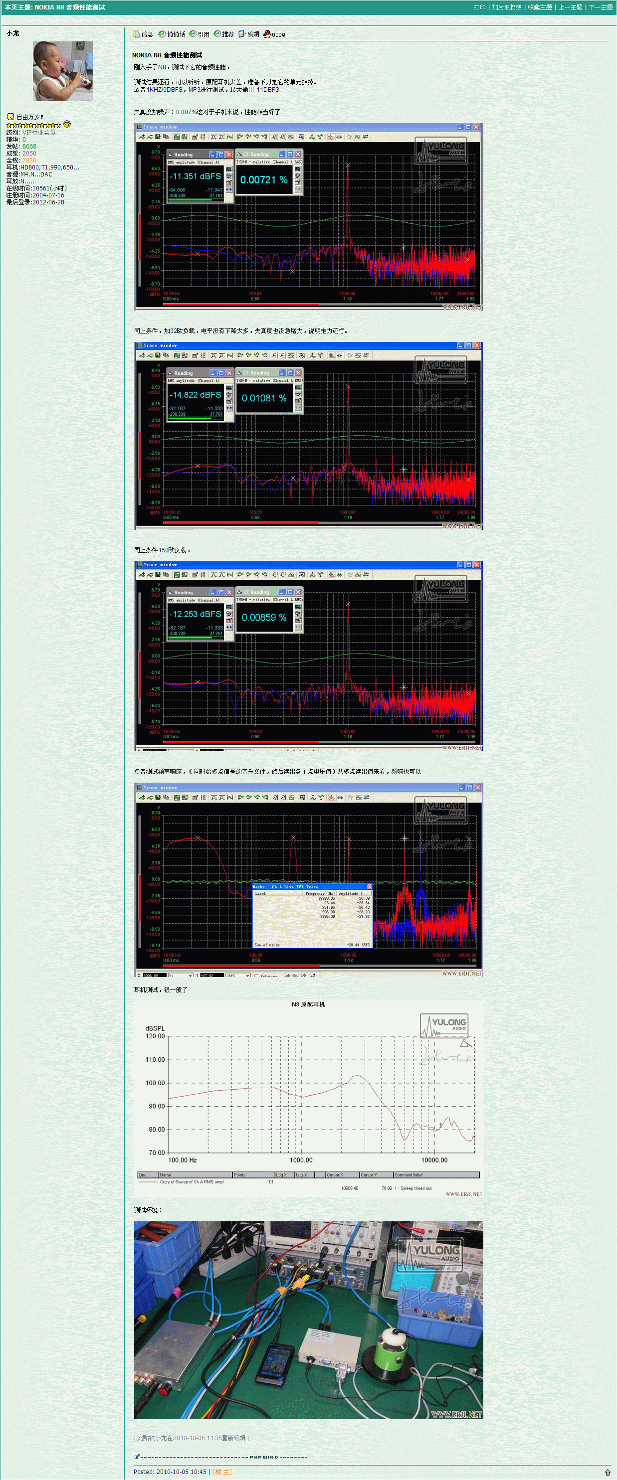
Task: Quote this post with 引用
Action: click(x=199, y=34)
